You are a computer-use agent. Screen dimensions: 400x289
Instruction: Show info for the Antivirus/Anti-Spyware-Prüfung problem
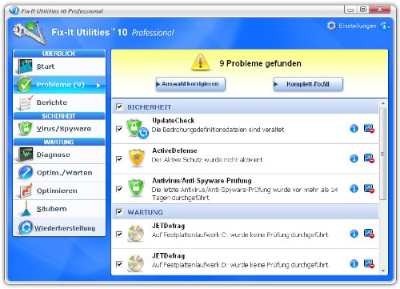point(354,189)
